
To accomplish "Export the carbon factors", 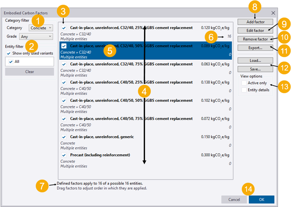I will [255, 47].
